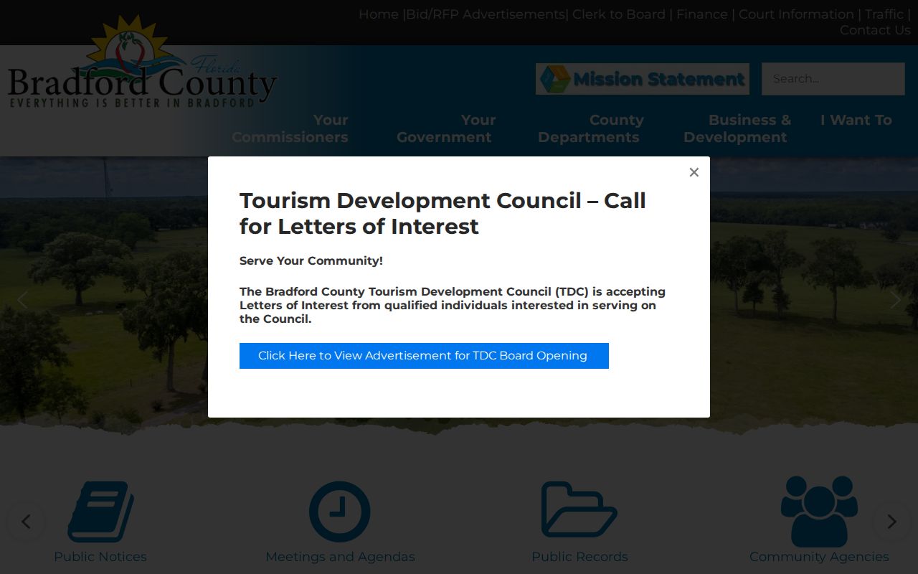Image resolution: width=918 pixels, height=574 pixels.
Task: Open Contact Us link
Action: point(875,30)
